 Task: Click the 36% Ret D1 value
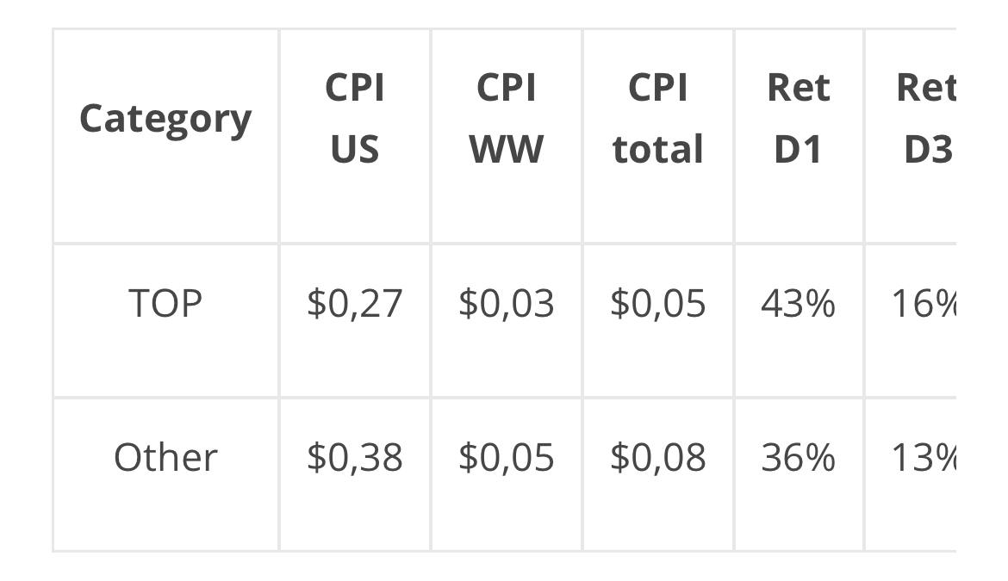[799, 457]
